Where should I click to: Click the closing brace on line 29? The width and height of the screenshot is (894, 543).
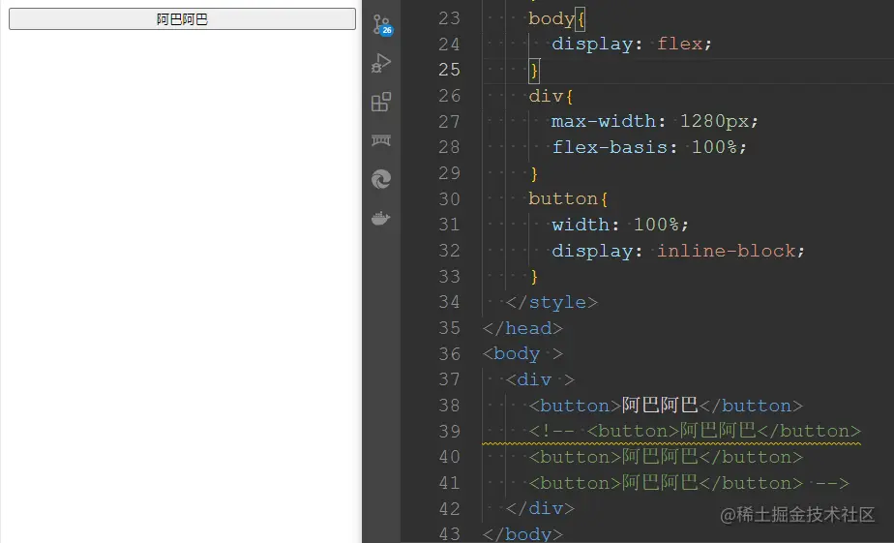[x=534, y=173]
